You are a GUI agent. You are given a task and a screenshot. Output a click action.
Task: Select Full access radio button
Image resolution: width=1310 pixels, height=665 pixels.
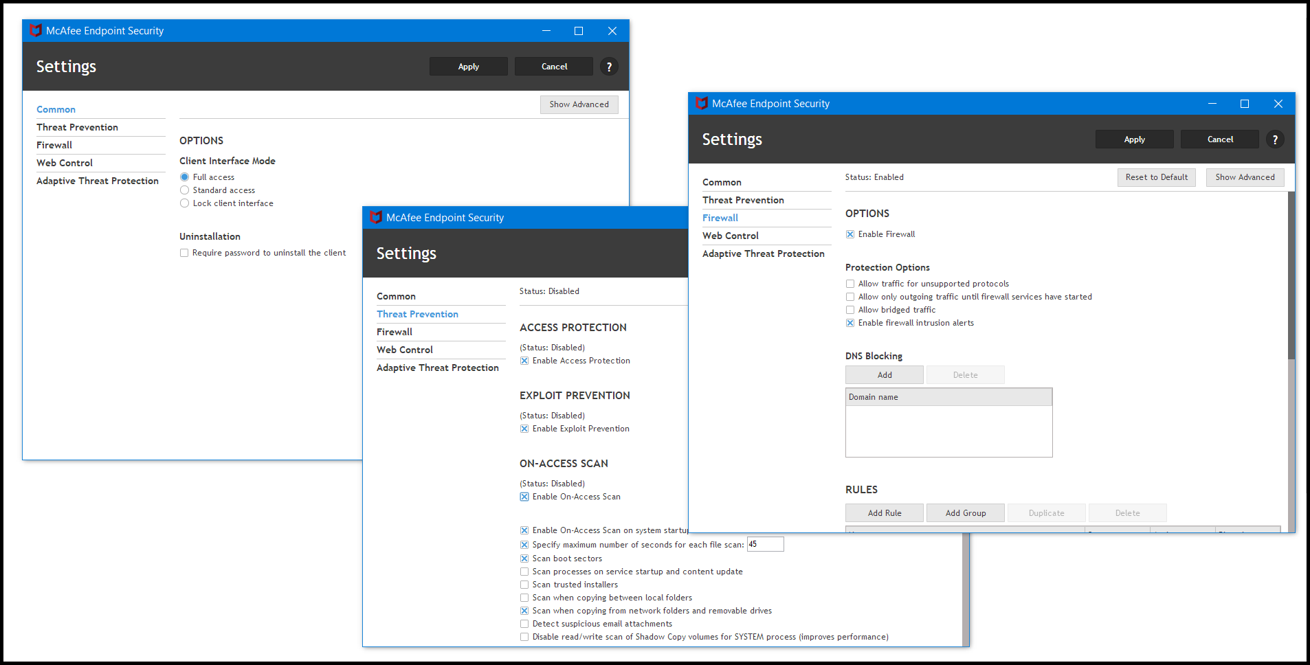[x=184, y=177]
